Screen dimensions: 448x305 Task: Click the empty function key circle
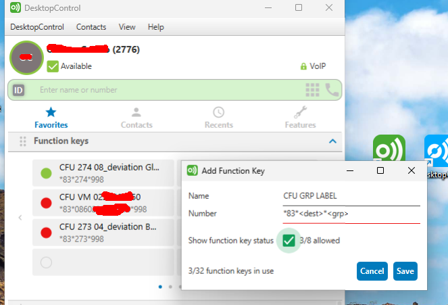click(x=46, y=262)
